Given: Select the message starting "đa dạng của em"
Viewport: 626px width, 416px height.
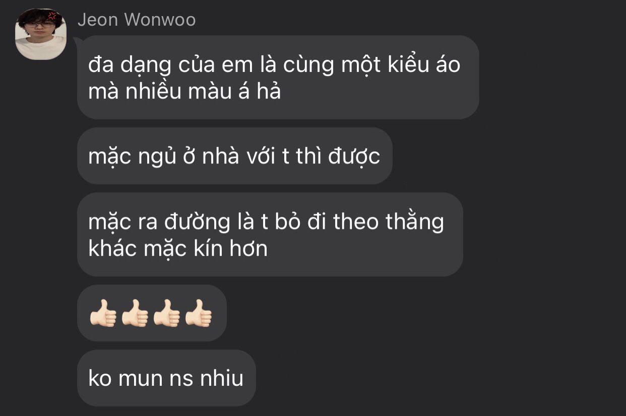Looking at the screenshot, I should pos(278,77).
